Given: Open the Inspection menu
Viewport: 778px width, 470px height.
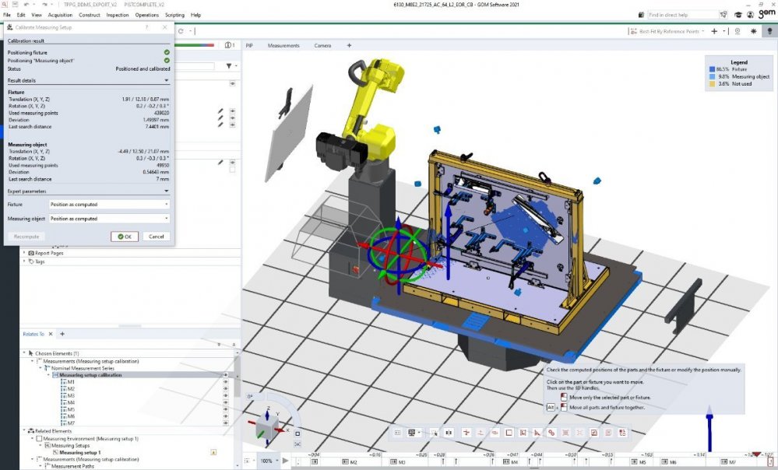Looking at the screenshot, I should point(118,15).
